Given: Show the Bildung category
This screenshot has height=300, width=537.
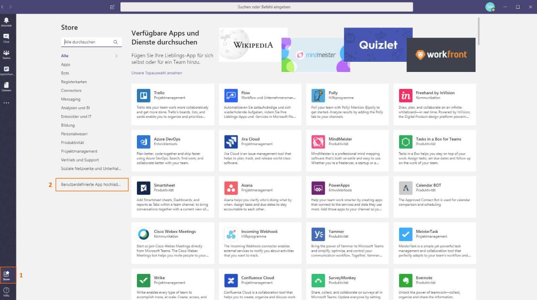Looking at the screenshot, I should (68, 125).
